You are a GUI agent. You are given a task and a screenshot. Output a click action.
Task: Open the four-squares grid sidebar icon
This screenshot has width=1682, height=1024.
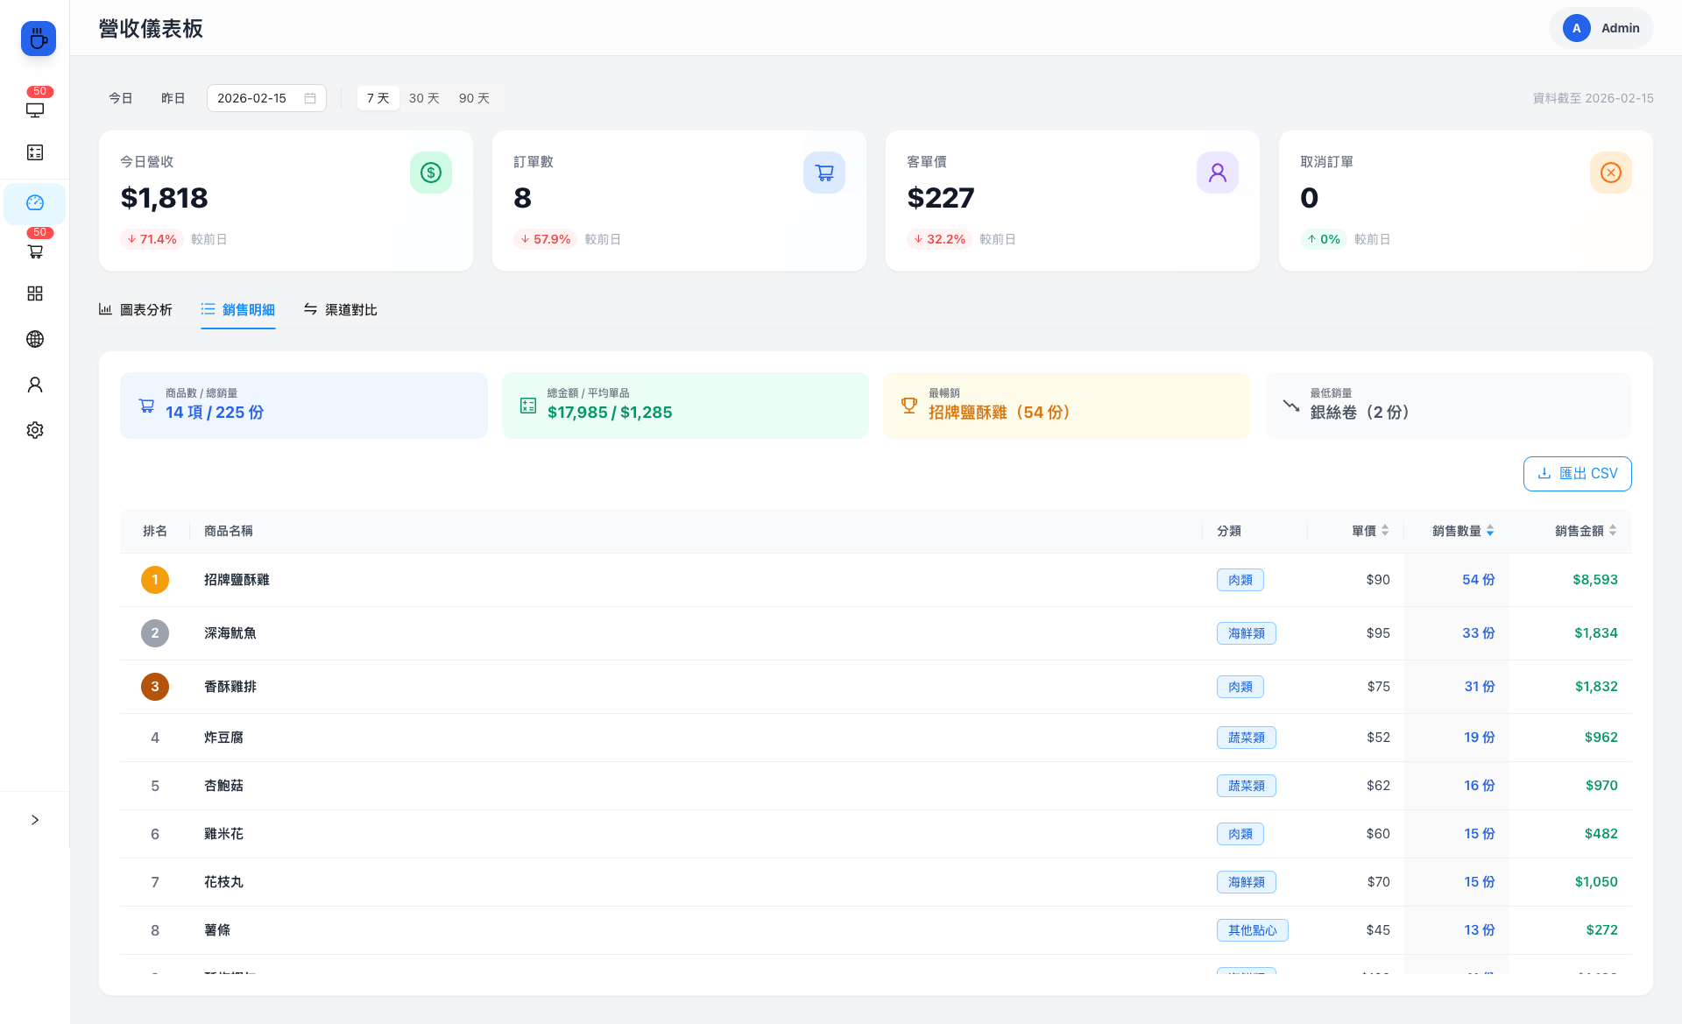pos(35,293)
